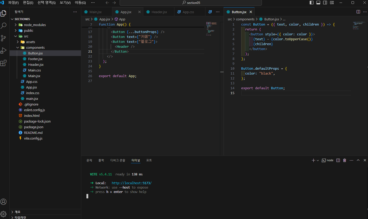Screen dimensions: 368x219
Task: Open Main.css in the file tree
Action: click(45, 70)
